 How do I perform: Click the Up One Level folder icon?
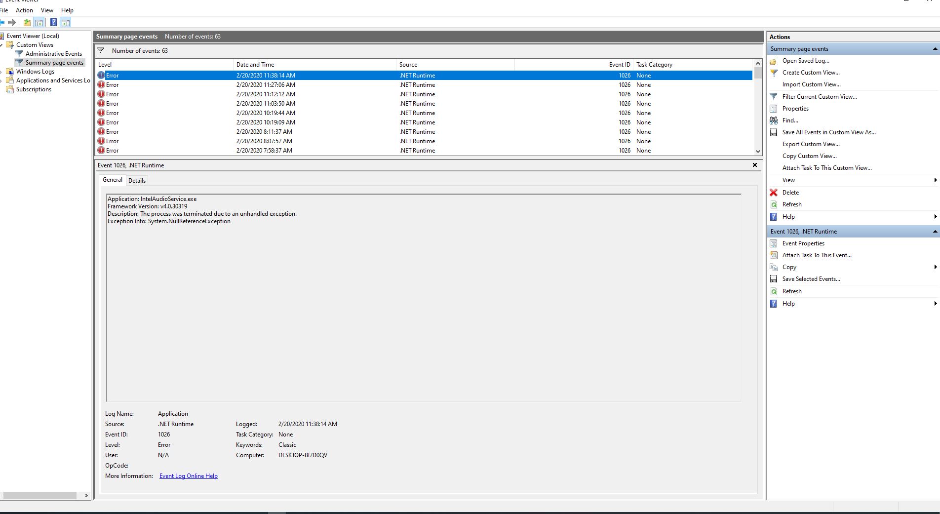tap(27, 22)
